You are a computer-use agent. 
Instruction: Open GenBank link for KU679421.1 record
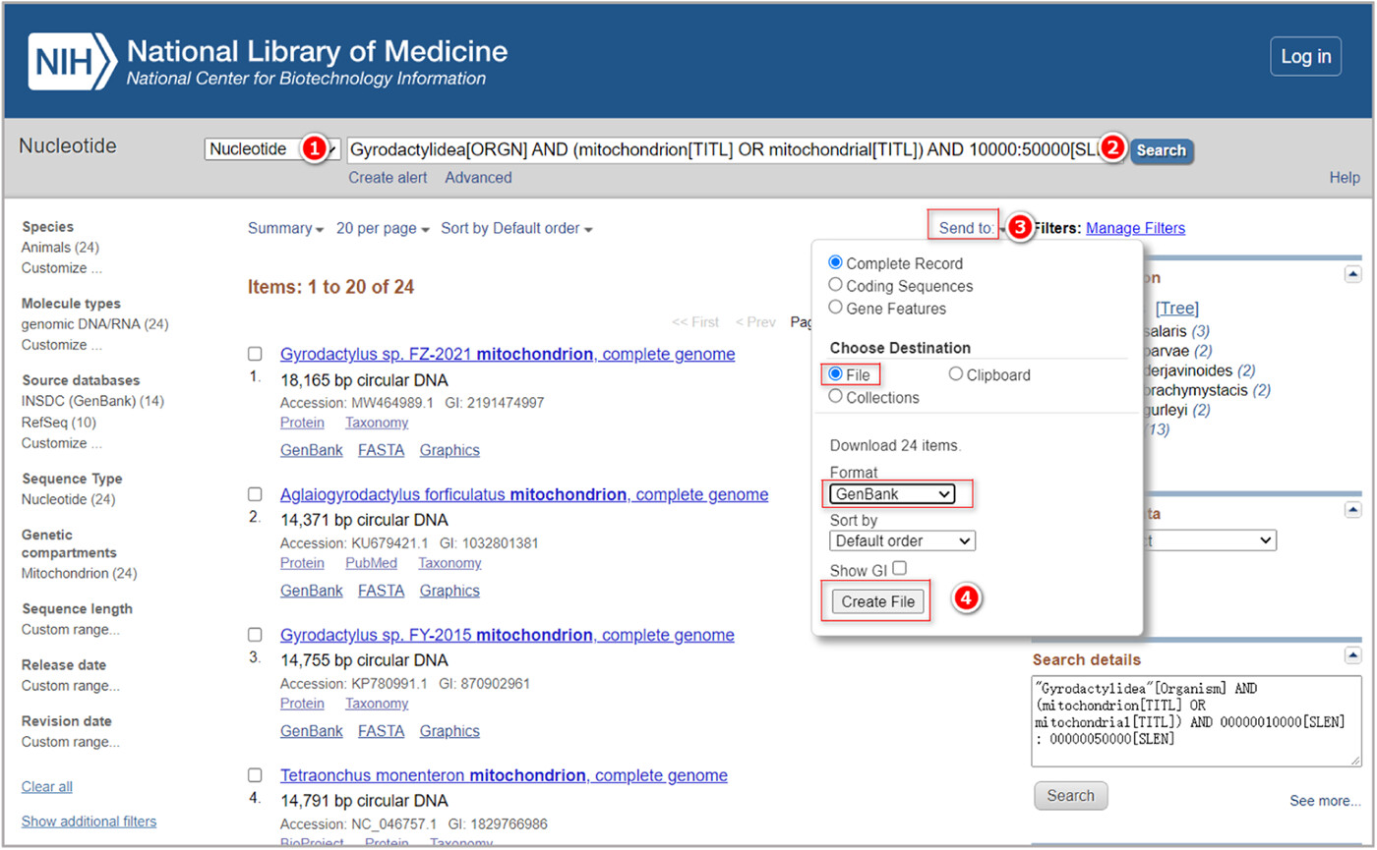tap(312, 591)
